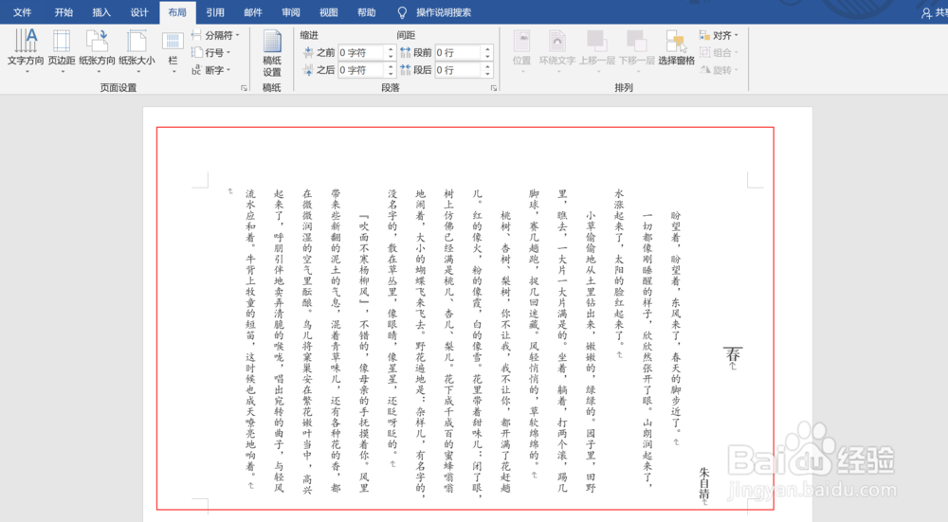This screenshot has width=948, height=522.
Task: Open the 栏 columns tool
Action: pyautogui.click(x=173, y=51)
